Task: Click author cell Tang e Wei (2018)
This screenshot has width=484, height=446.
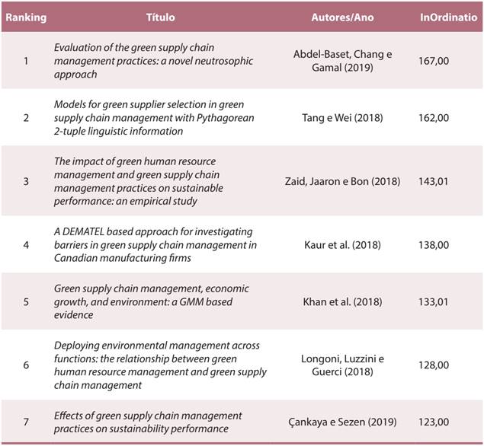Action: click(x=342, y=118)
